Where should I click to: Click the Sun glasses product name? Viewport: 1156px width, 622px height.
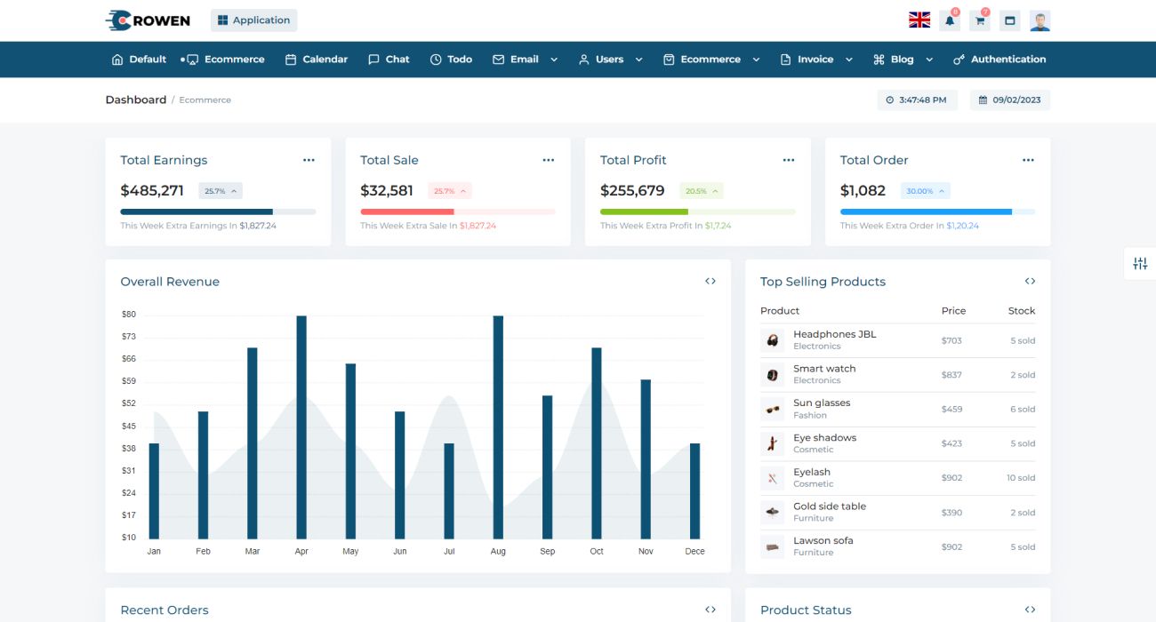[x=822, y=403]
